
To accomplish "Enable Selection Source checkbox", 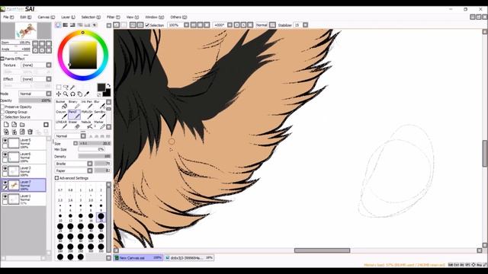I will pyautogui.click(x=2, y=117).
